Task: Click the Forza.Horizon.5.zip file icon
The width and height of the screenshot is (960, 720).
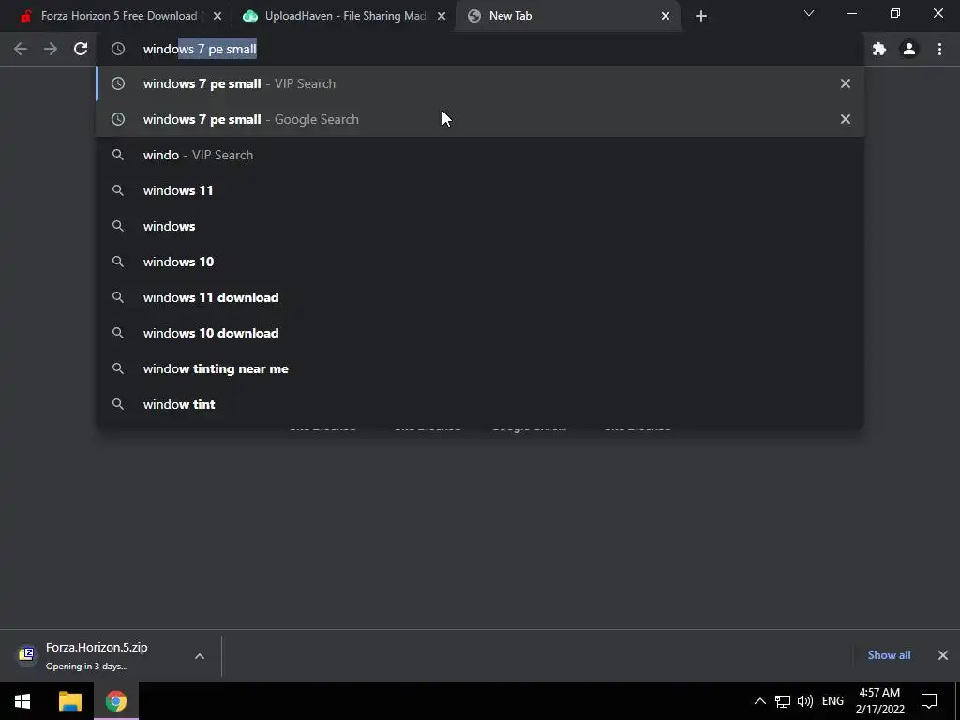Action: [x=26, y=654]
